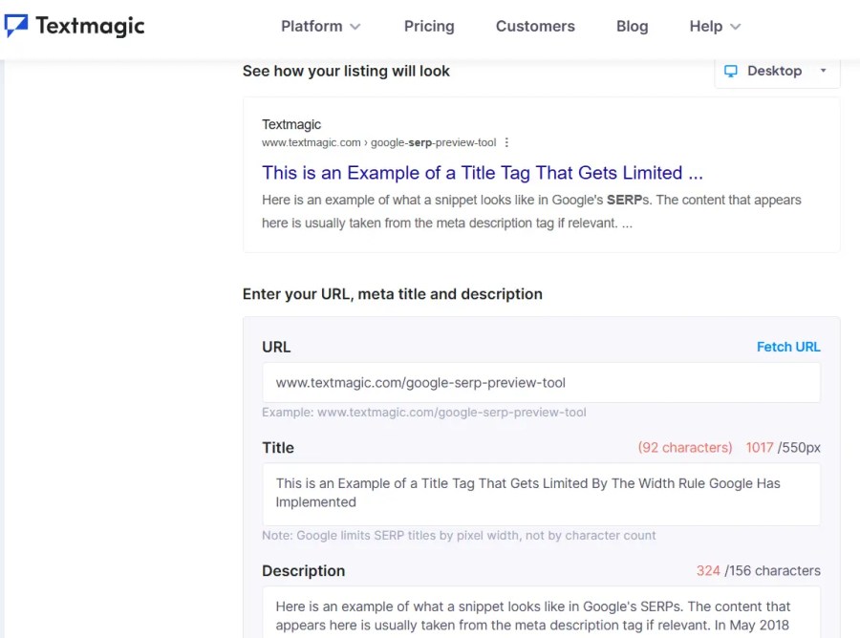Open the Blog section
The height and width of the screenshot is (638, 860).
632,27
